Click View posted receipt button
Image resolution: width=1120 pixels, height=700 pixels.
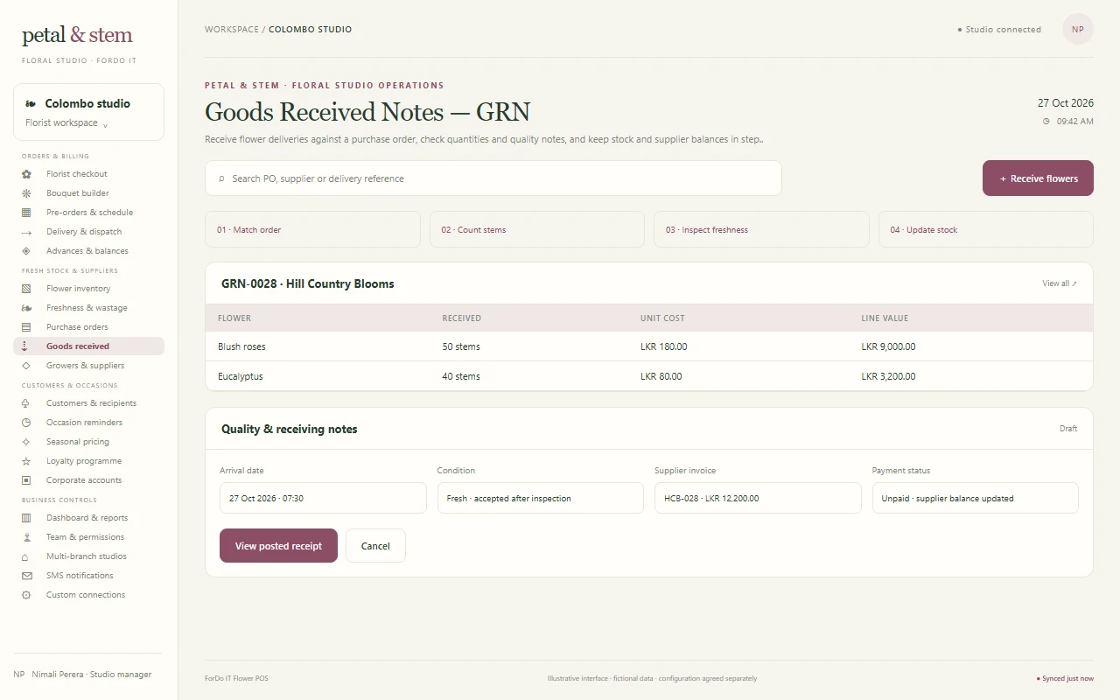(x=278, y=546)
